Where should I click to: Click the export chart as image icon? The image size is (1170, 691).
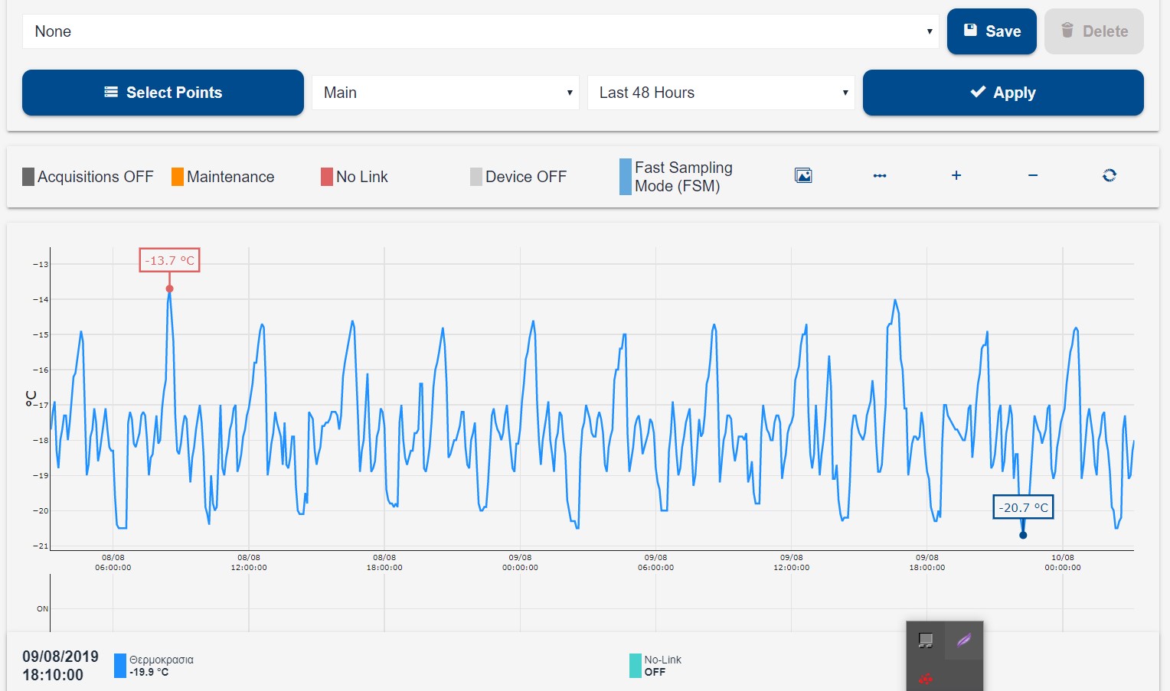[803, 176]
